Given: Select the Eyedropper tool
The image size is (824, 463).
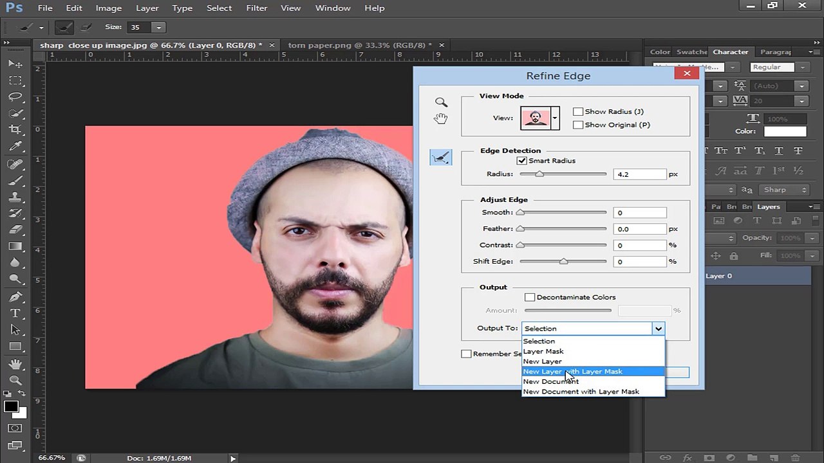Looking at the screenshot, I should pyautogui.click(x=15, y=147).
